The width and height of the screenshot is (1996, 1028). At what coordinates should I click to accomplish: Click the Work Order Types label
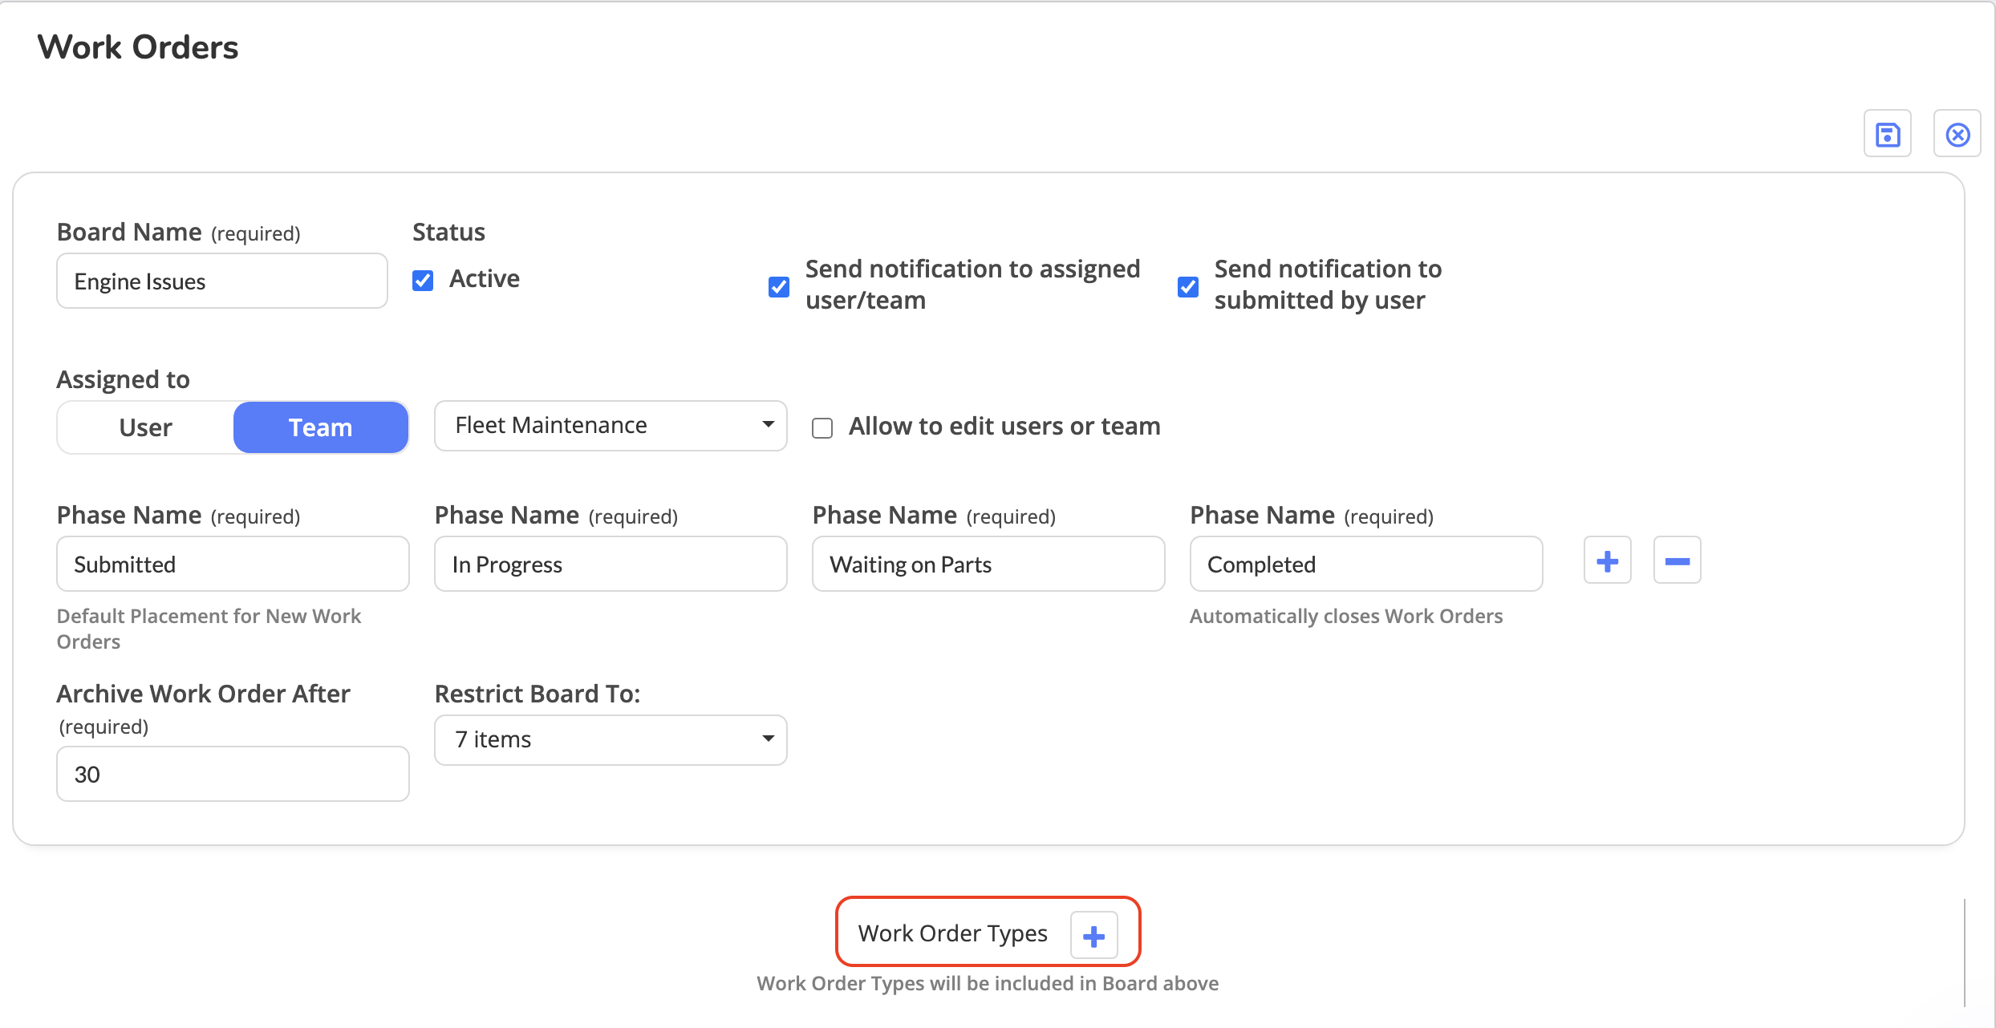pos(952,933)
